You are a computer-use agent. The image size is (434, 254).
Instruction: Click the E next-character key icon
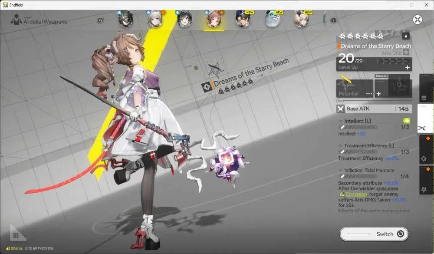pos(333,20)
